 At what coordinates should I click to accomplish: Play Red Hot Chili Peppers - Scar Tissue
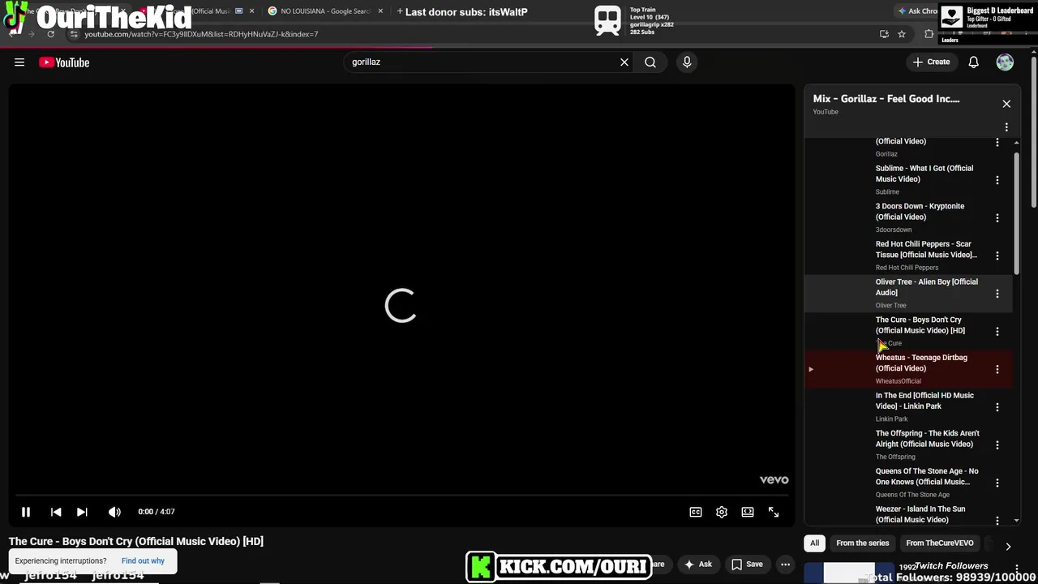[908, 255]
